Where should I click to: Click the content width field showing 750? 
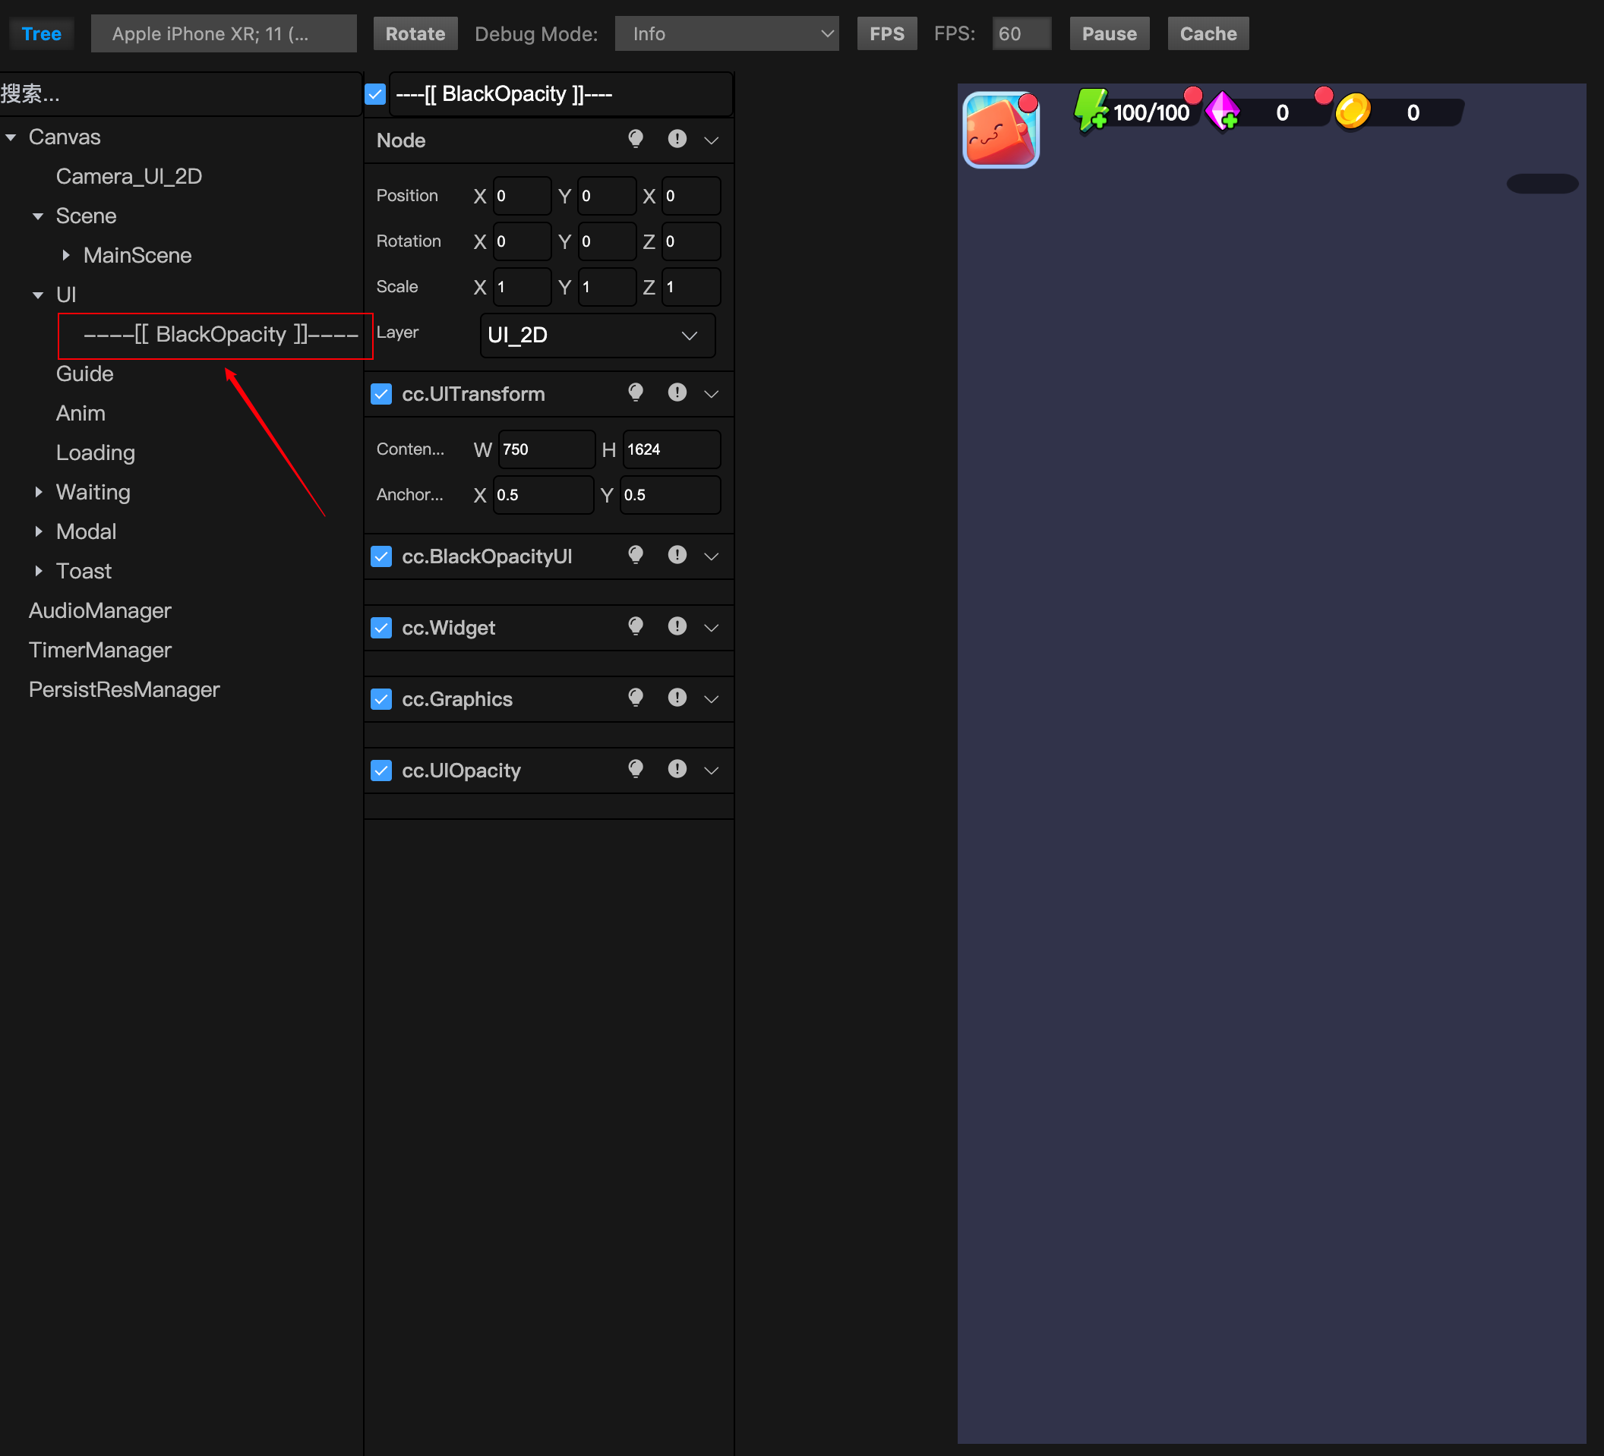tap(546, 449)
